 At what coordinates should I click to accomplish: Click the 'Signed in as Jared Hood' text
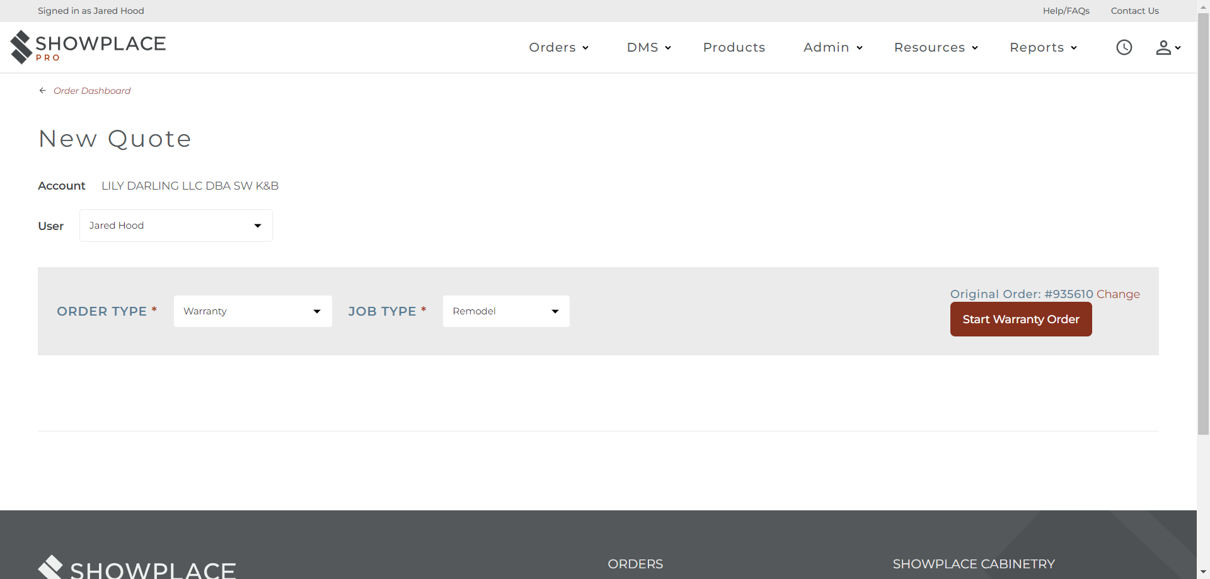tap(91, 11)
